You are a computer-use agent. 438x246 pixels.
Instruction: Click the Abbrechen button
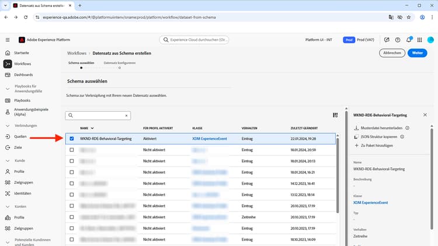392,53
